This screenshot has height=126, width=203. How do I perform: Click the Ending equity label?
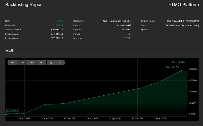[x=12, y=34]
